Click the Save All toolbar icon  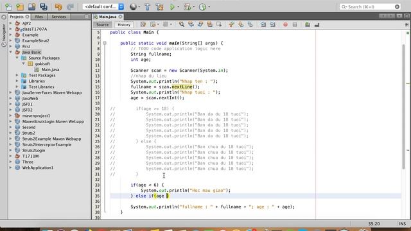pos(44,7)
